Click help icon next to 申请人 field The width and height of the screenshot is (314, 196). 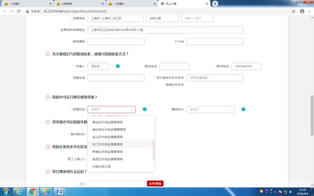[118, 66]
